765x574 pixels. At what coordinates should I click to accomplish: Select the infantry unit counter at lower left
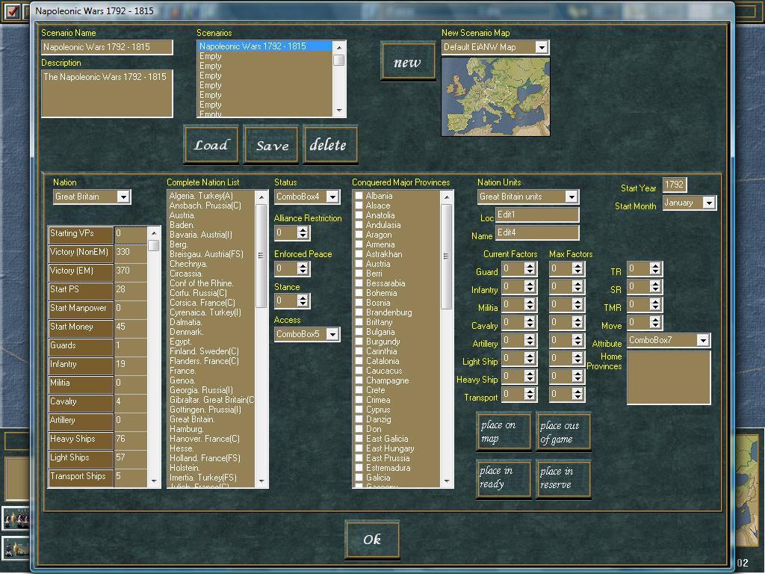pyautogui.click(x=15, y=518)
